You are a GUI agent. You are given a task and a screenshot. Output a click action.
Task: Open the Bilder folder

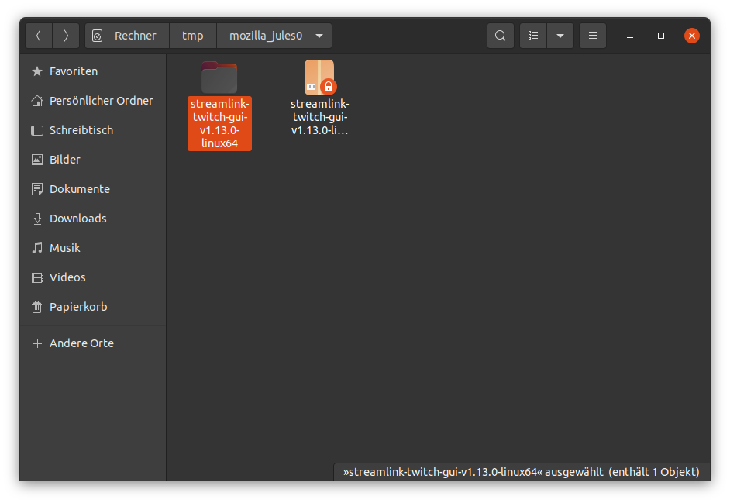[x=93, y=160]
